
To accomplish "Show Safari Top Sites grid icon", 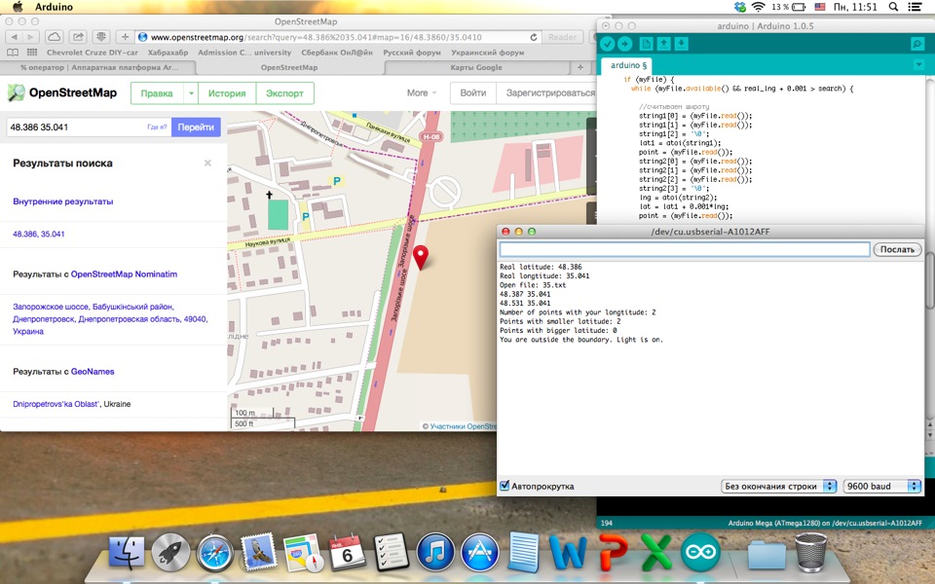I will point(32,53).
